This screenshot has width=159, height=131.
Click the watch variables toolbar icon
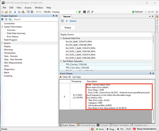pyautogui.click(x=88, y=12)
